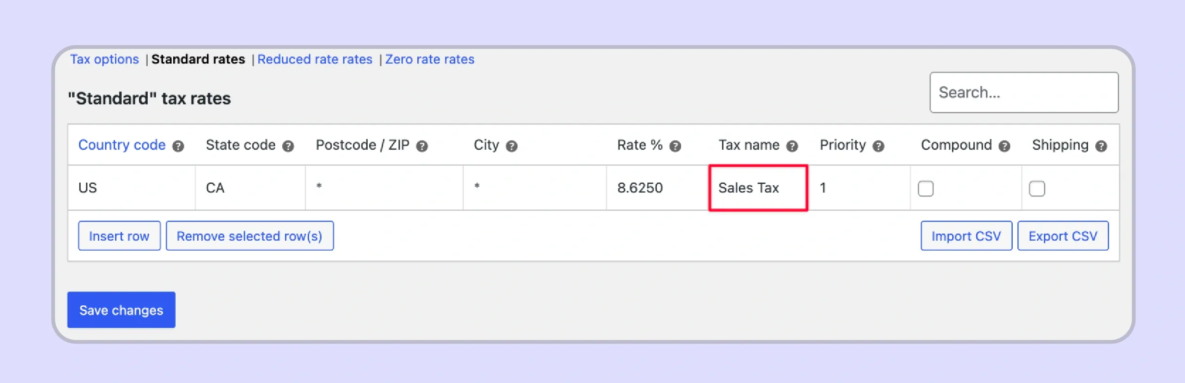Click the Priority column header
Image resolution: width=1185 pixels, height=383 pixels.
click(x=843, y=145)
